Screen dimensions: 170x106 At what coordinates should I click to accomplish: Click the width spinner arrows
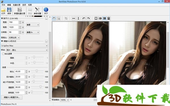click(20, 22)
